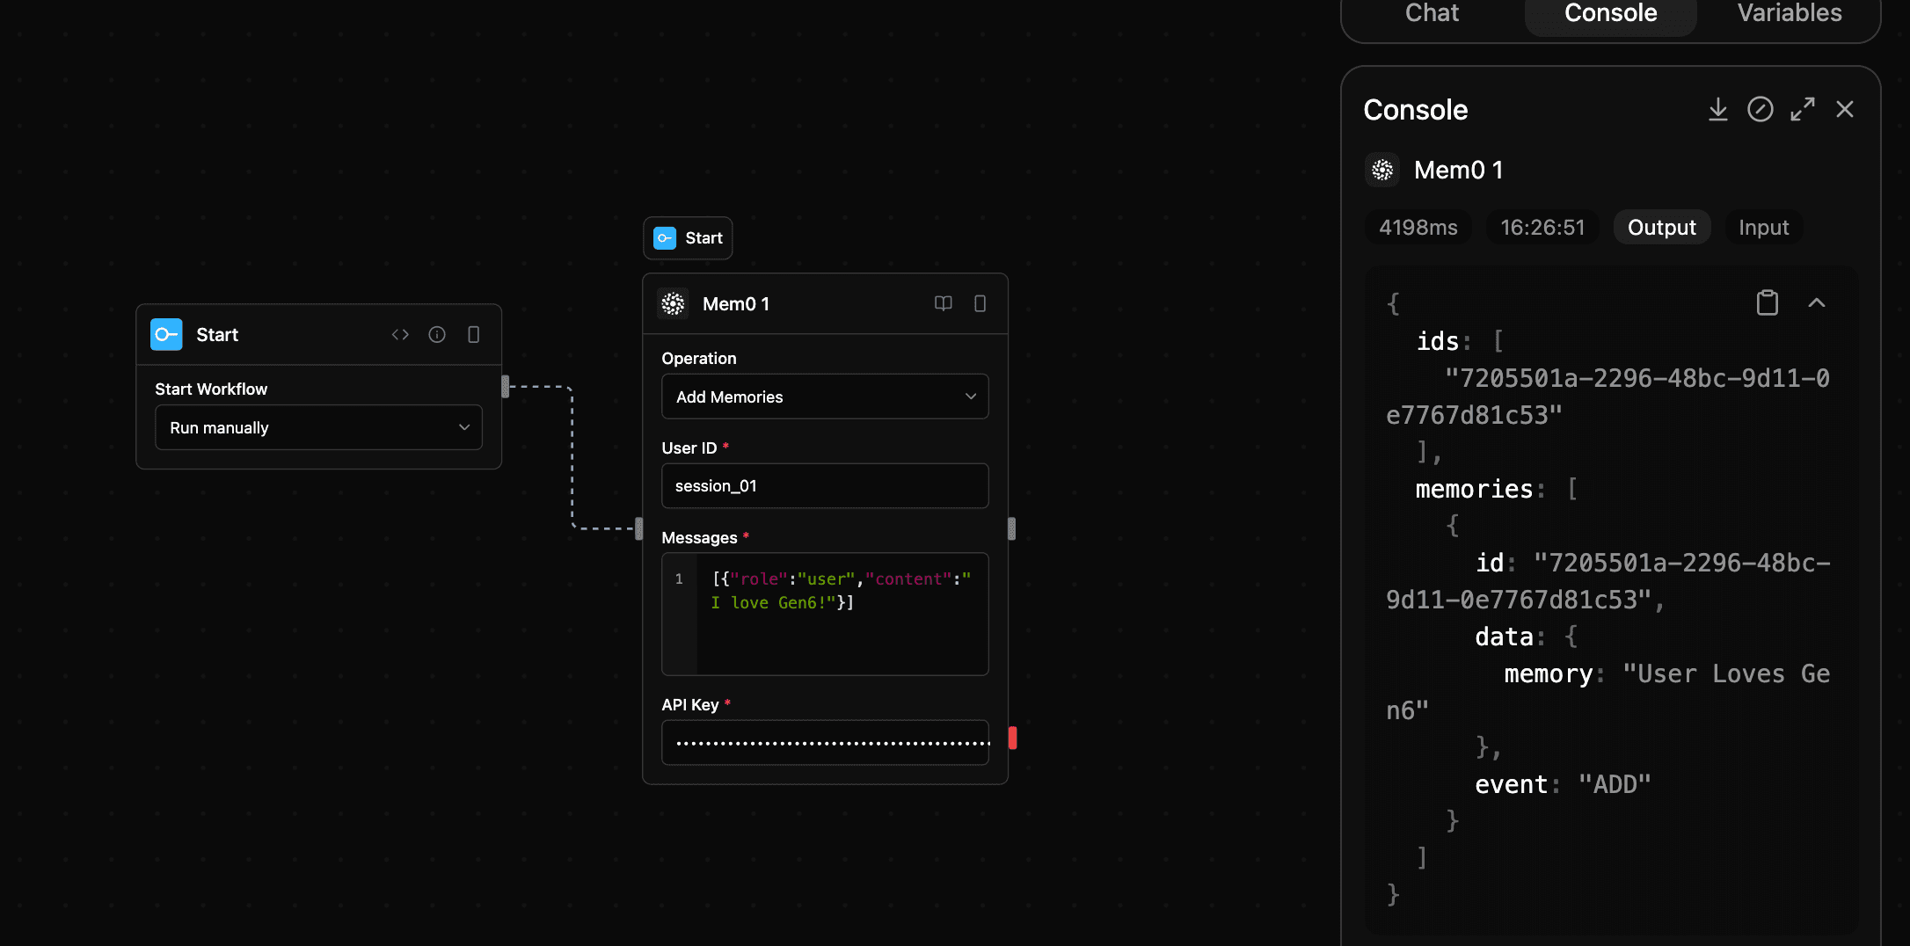Image resolution: width=1910 pixels, height=946 pixels.
Task: Click the masked API Key field
Action: [824, 743]
